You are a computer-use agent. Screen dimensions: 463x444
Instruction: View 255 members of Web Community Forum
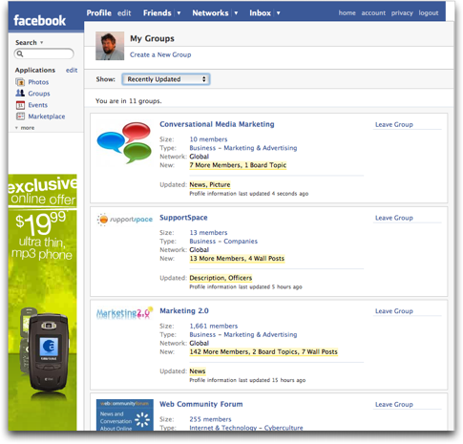click(210, 419)
